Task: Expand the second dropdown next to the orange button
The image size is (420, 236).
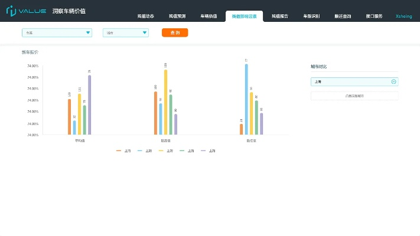Action: click(x=125, y=33)
